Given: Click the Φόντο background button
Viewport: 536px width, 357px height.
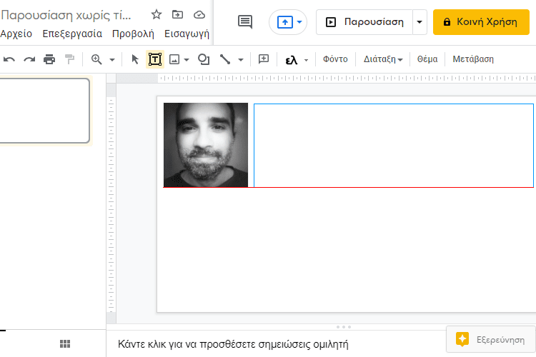Looking at the screenshot, I should click(335, 59).
